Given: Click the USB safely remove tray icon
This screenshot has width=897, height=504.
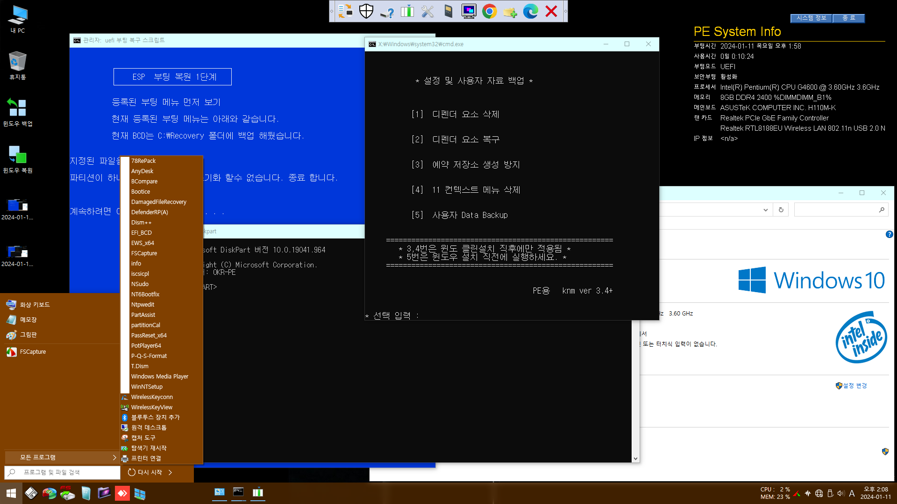Looking at the screenshot, I should pyautogui.click(x=830, y=493).
